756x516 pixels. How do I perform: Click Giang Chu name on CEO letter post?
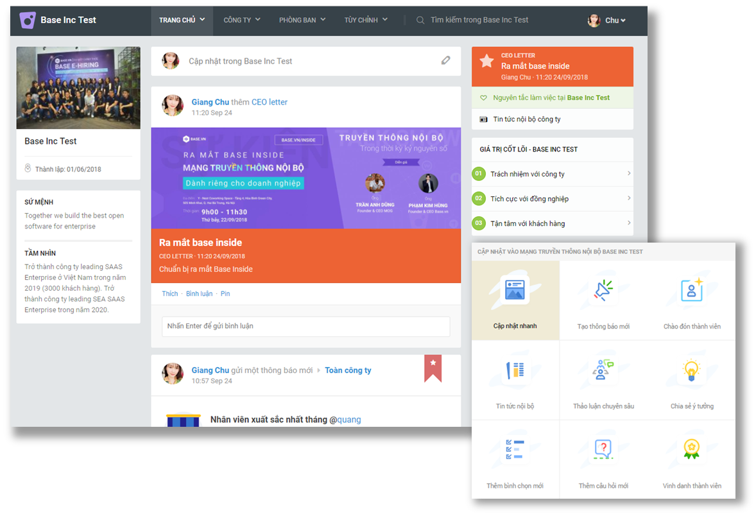210,102
